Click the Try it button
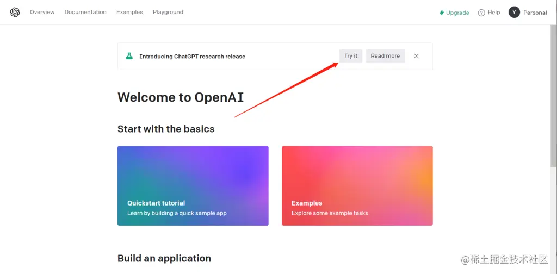Screen dimensions: 557x274 point(351,56)
